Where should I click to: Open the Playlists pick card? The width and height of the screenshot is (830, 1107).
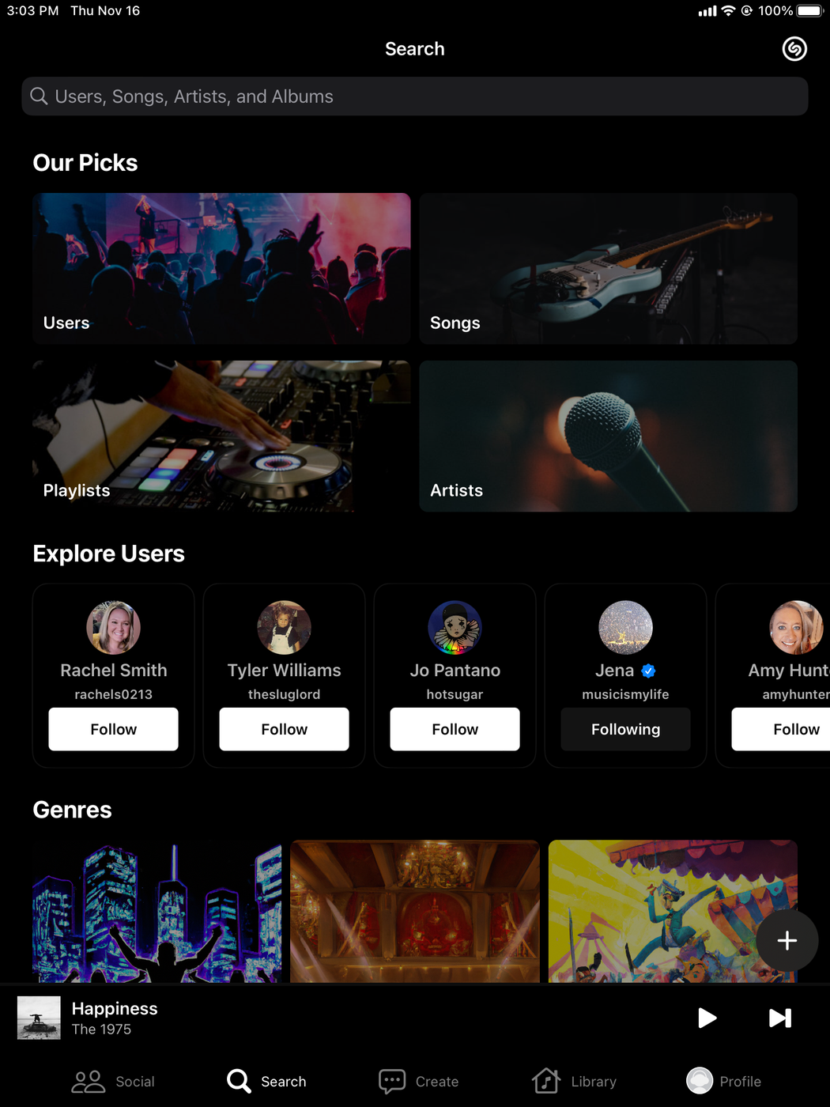point(222,436)
